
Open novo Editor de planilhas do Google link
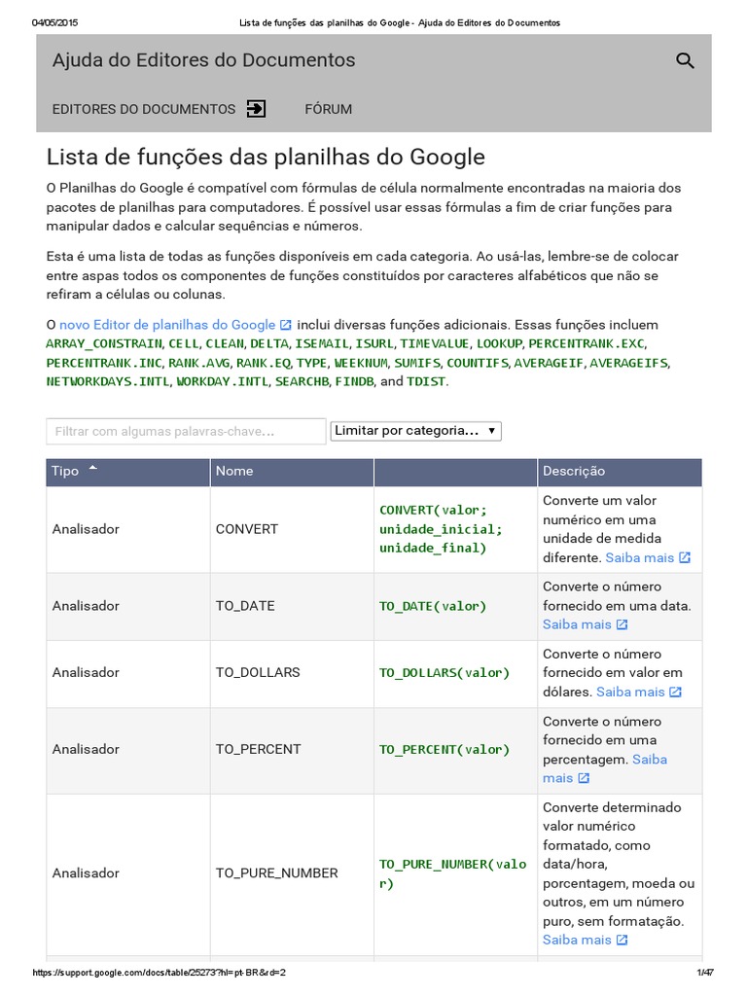[167, 325]
